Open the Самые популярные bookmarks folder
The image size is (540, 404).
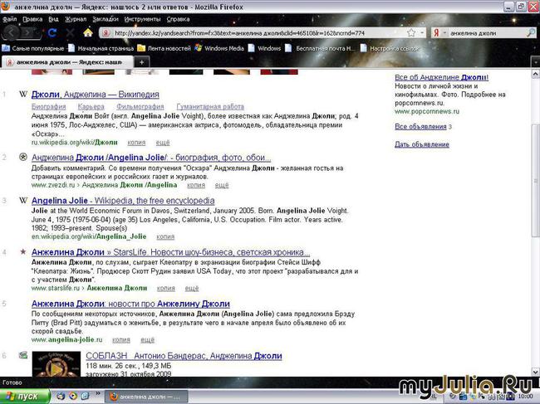tap(33, 48)
